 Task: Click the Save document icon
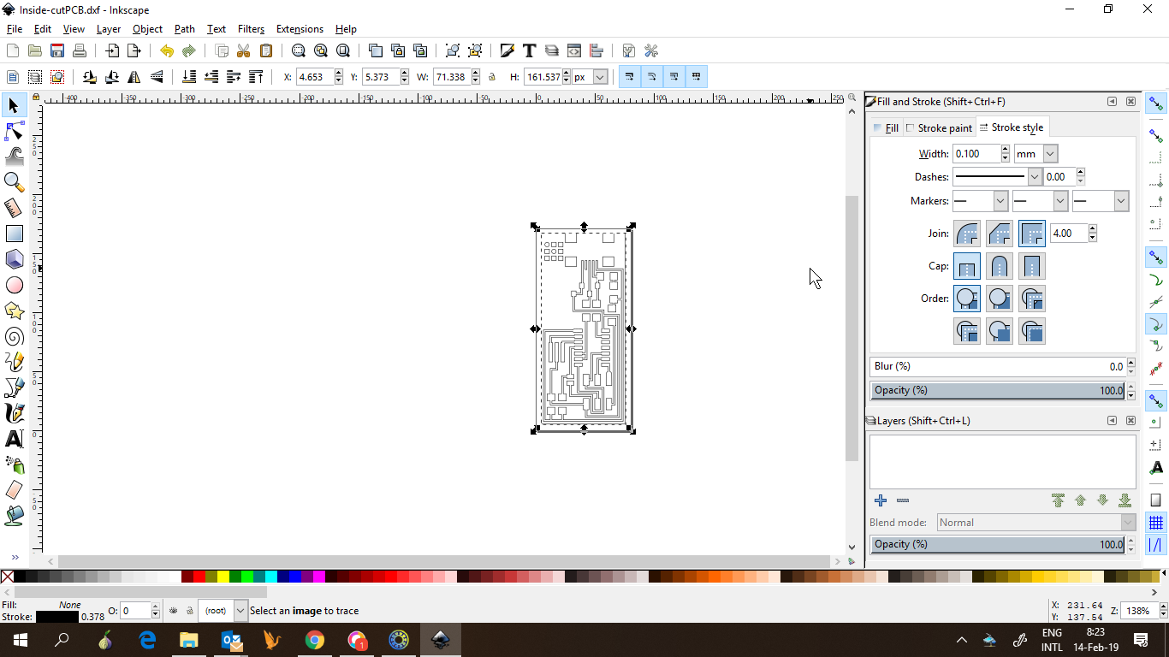point(57,51)
